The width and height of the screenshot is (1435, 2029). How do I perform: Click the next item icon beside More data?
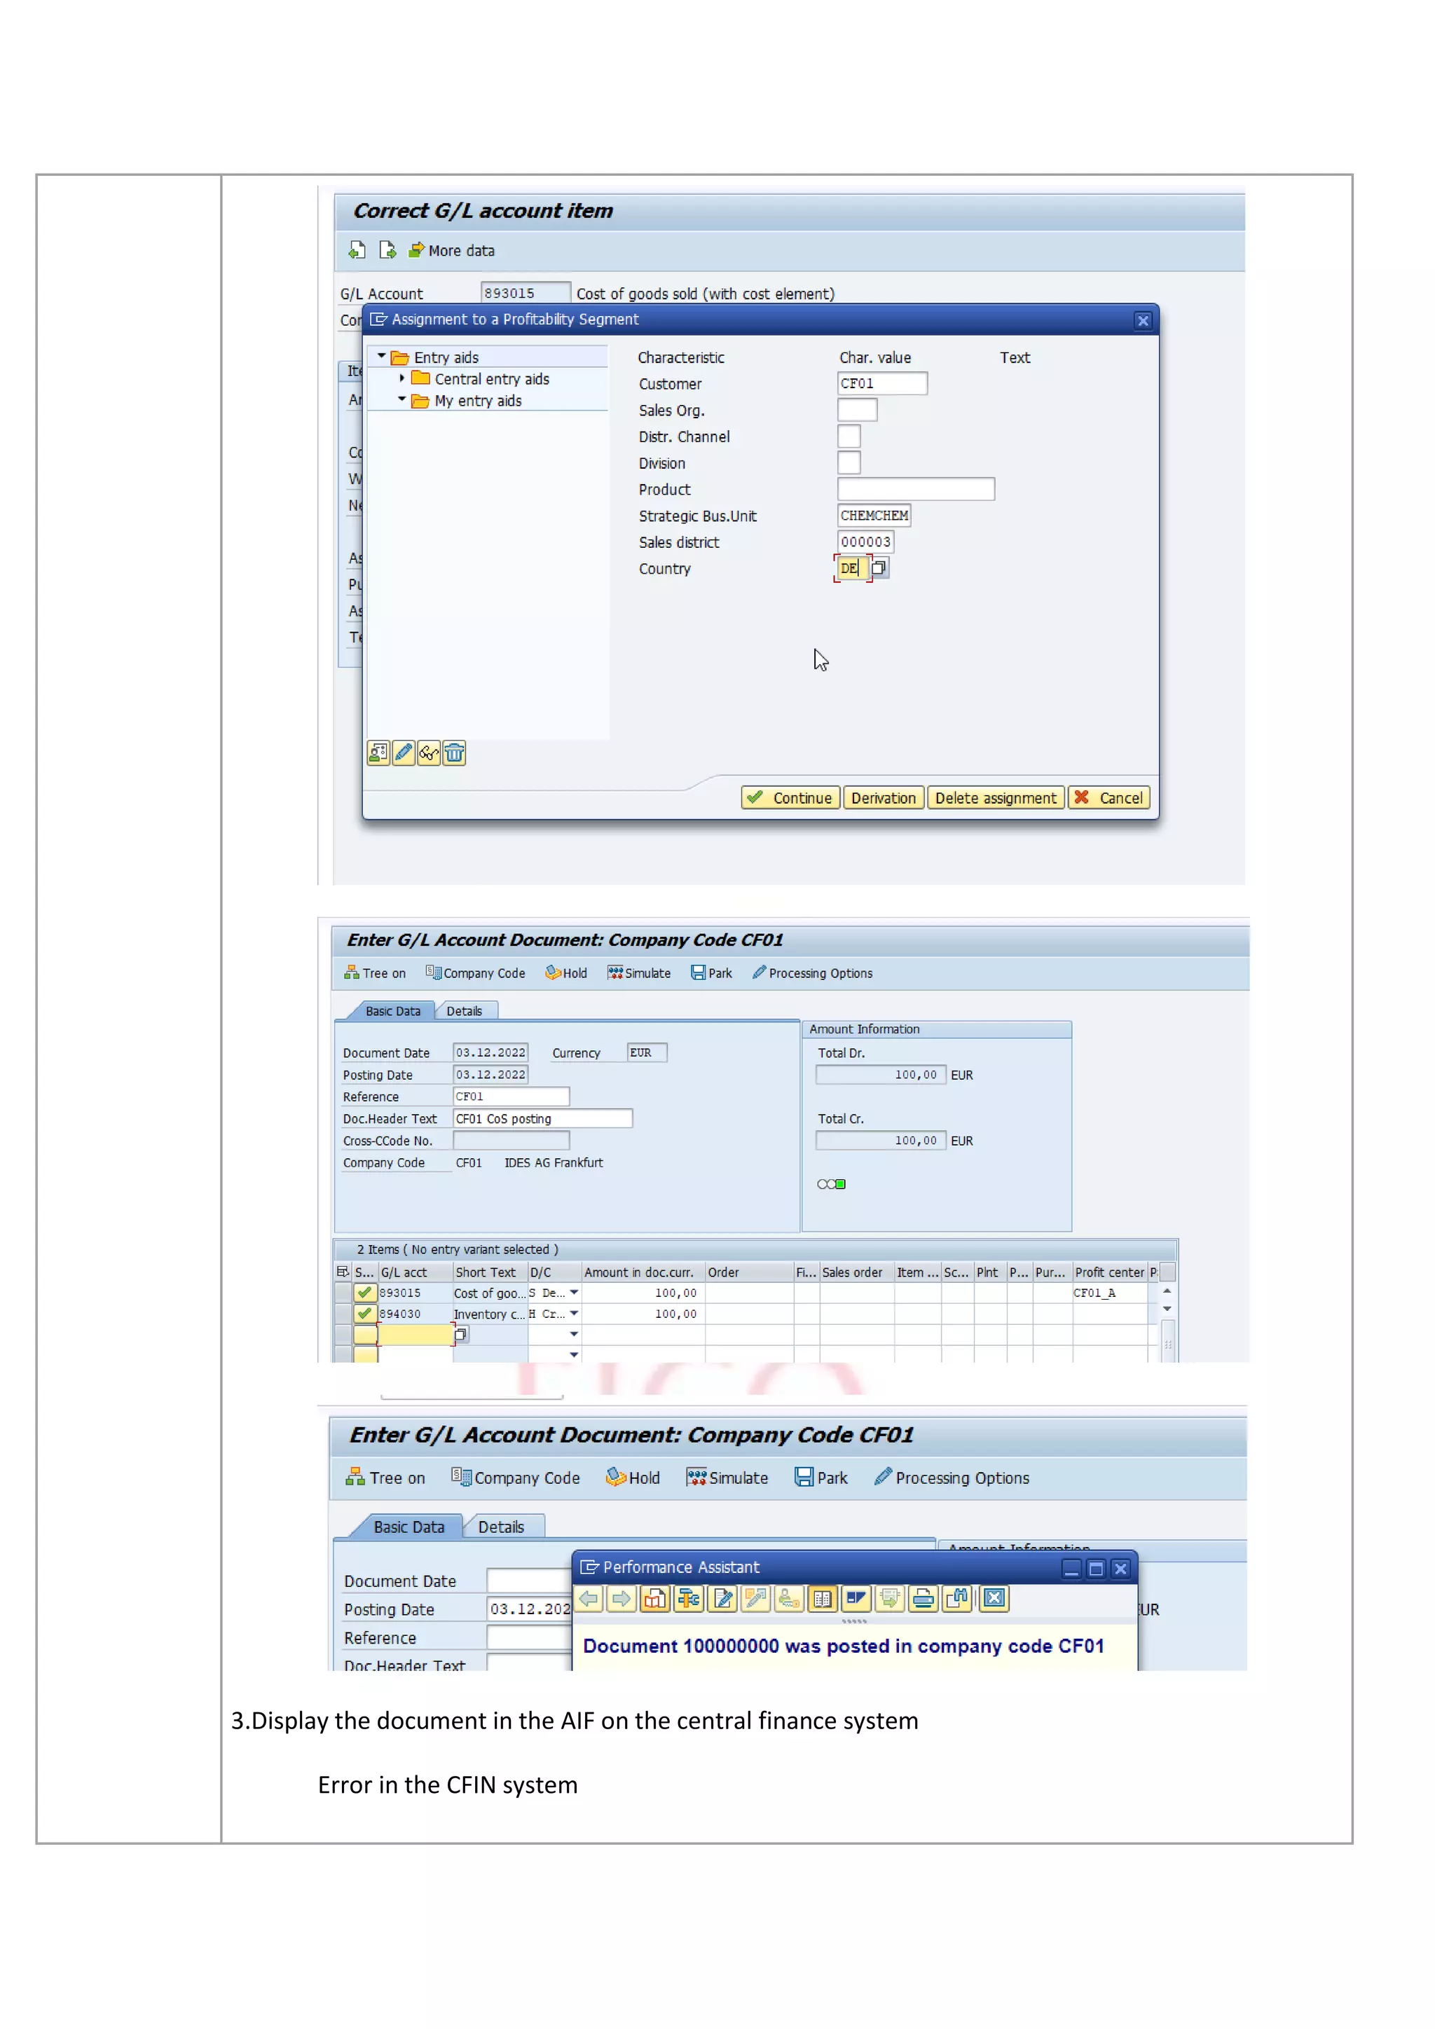click(x=387, y=250)
